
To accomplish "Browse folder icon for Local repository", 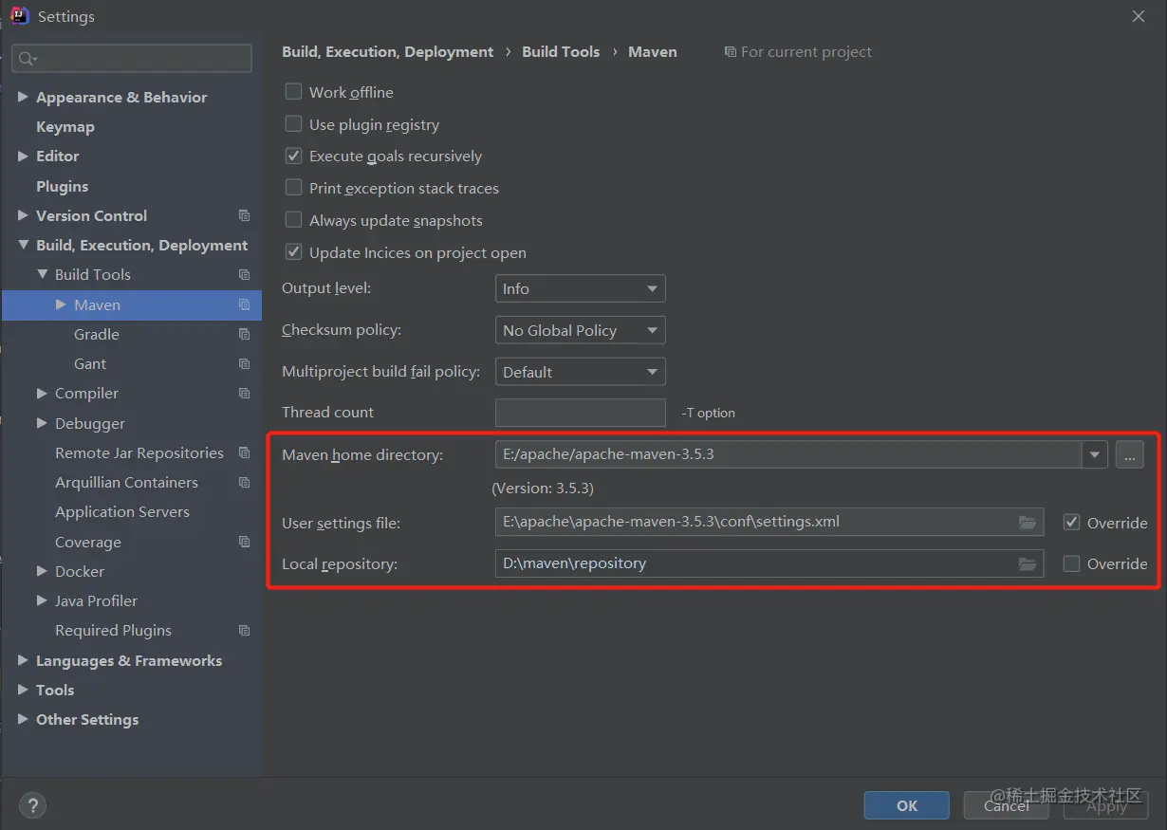I will point(1027,563).
